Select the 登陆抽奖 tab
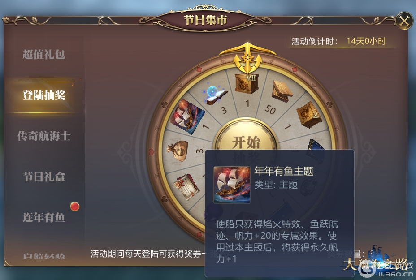This screenshot has width=416, height=280. (44, 95)
